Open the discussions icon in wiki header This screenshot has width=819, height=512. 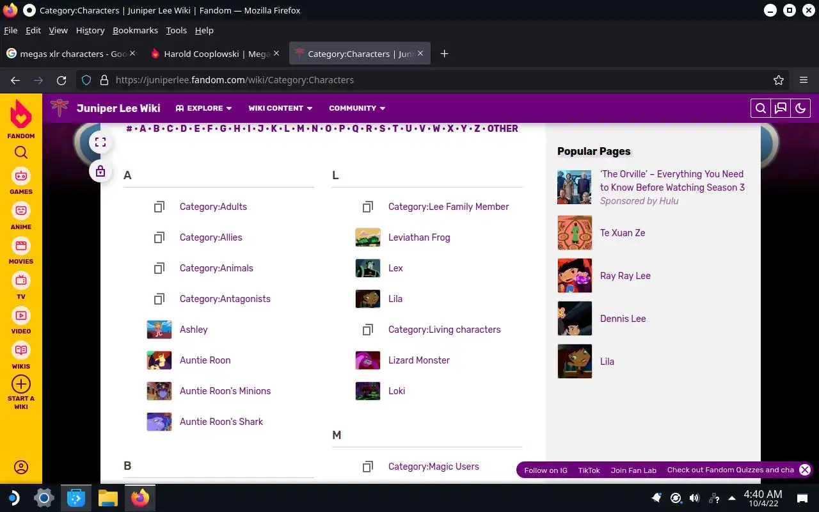tap(781, 108)
